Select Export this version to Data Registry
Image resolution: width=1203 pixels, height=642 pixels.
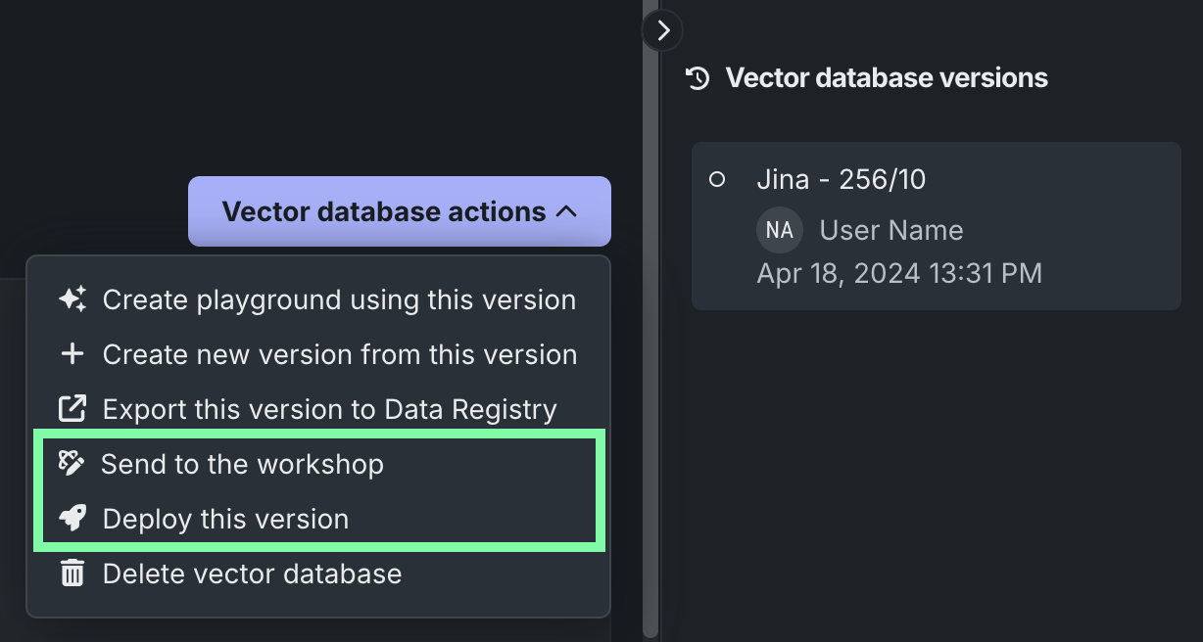click(x=329, y=409)
